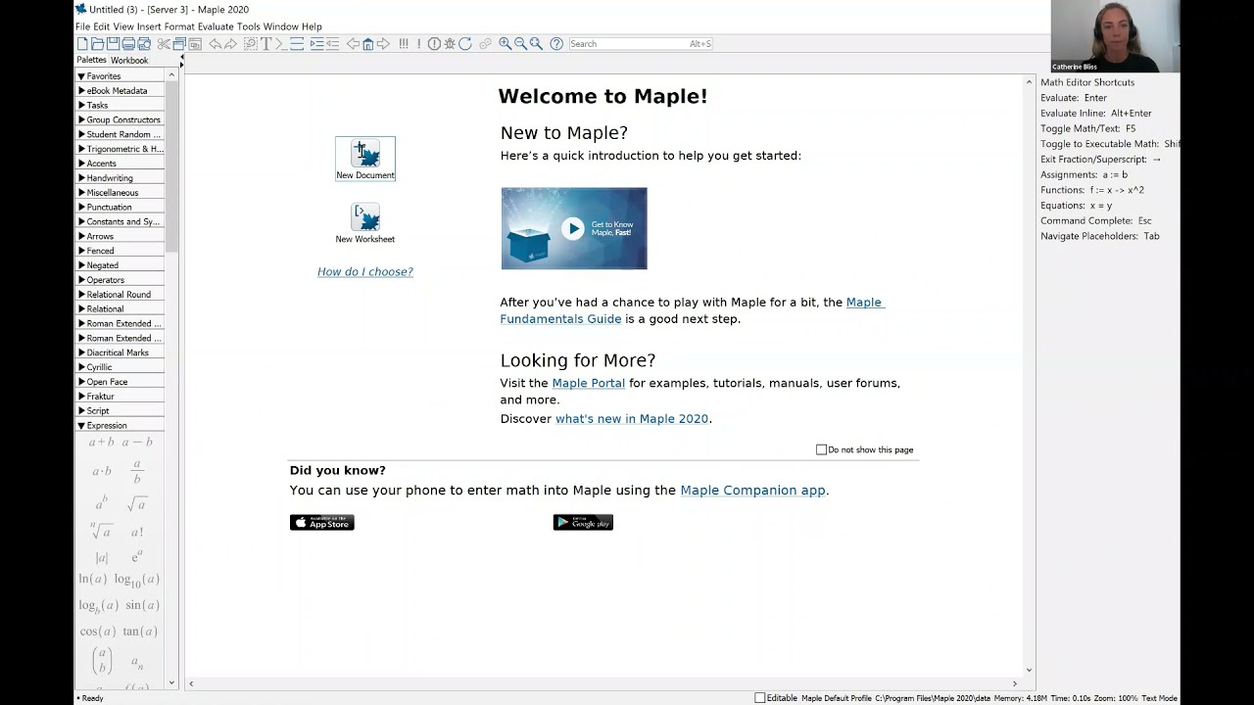This screenshot has width=1254, height=705.
Task: Go back with the left arrow icon
Action: pyautogui.click(x=353, y=44)
